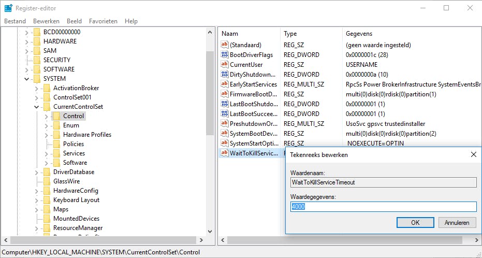This screenshot has height=258, width=482.
Task: Select the HardwareConfig tree key
Action: click(76, 191)
